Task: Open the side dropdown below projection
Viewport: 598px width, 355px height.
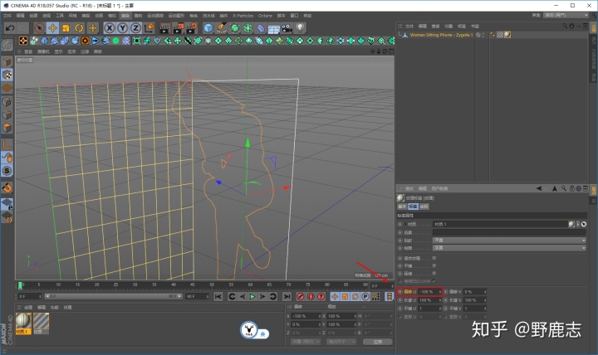Action: pyautogui.click(x=509, y=248)
